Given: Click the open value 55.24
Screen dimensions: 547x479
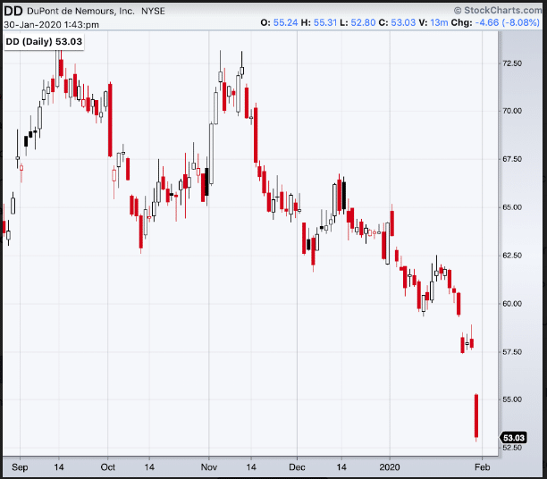Looking at the screenshot, I should click(x=285, y=22).
